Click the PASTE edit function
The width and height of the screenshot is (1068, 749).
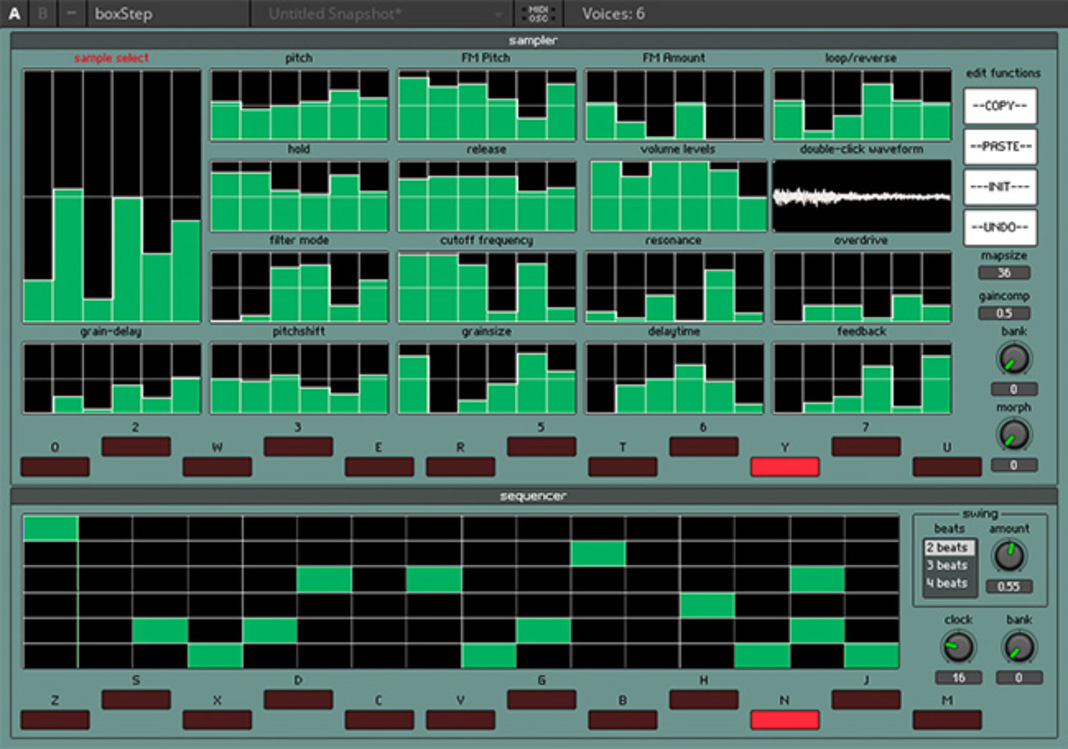[x=1000, y=147]
